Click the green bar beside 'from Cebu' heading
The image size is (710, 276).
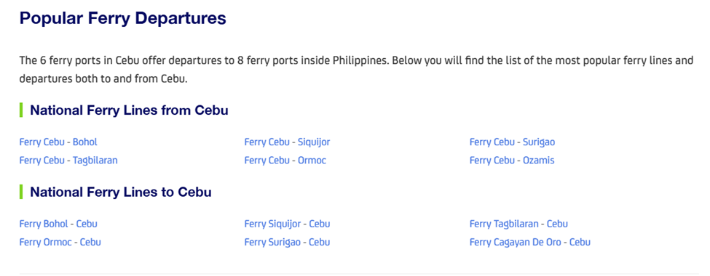tap(21, 110)
